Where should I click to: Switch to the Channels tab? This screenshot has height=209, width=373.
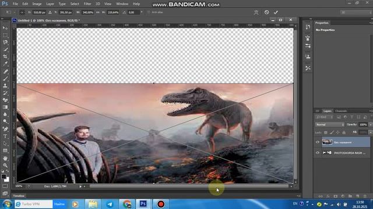click(341, 111)
